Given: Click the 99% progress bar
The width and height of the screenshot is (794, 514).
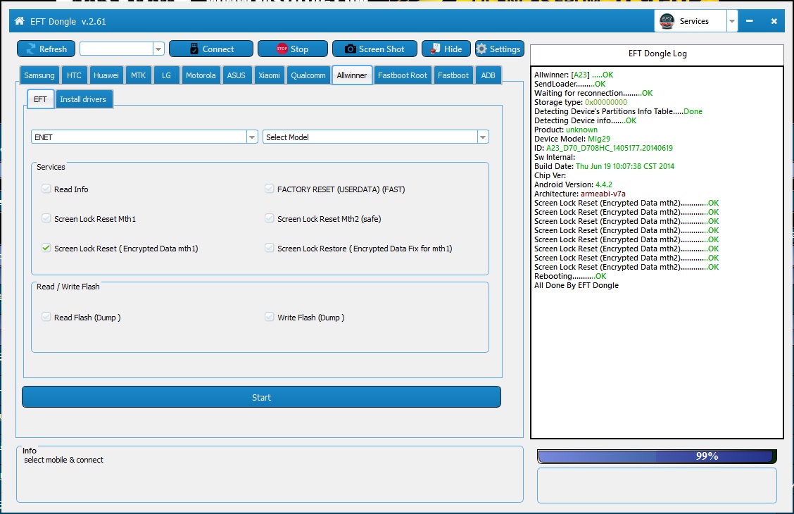Looking at the screenshot, I should tap(657, 456).
